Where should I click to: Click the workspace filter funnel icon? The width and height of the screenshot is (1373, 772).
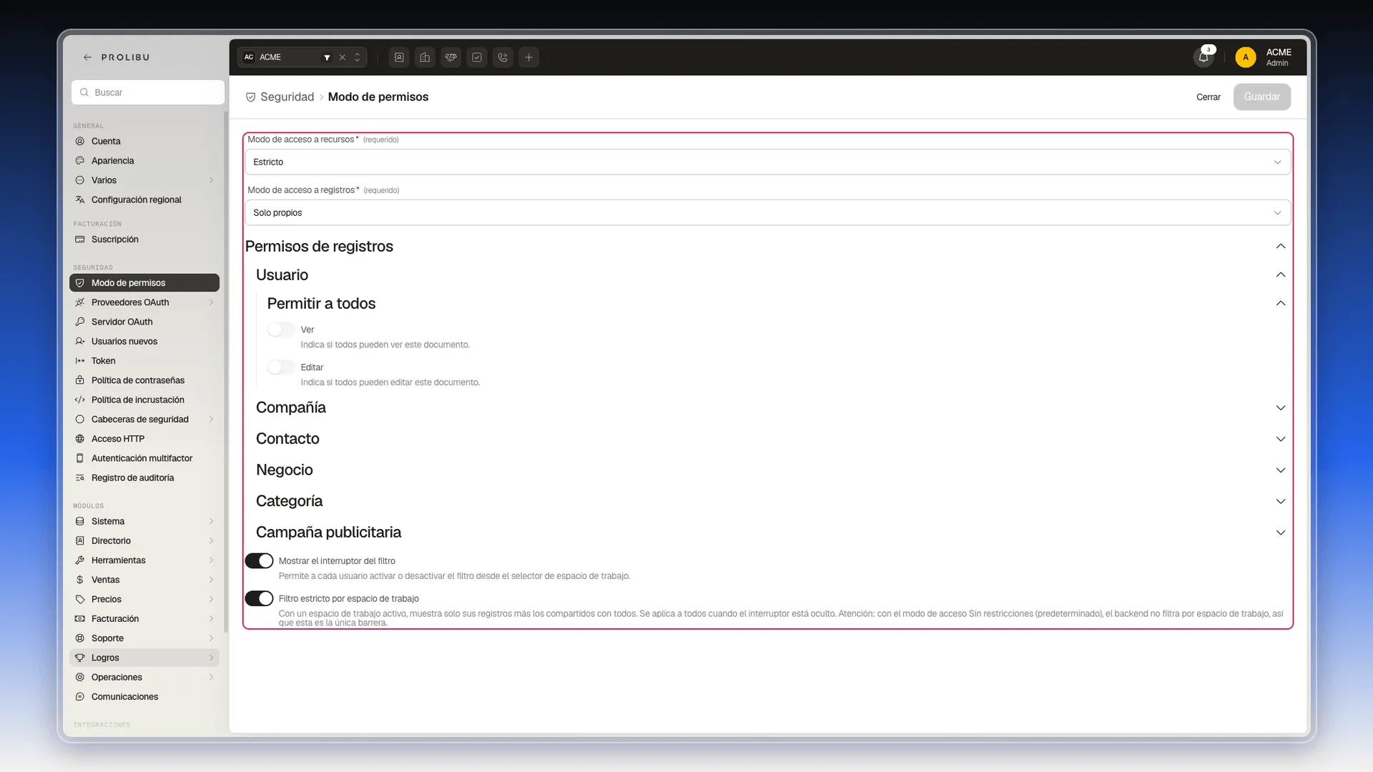(x=327, y=57)
